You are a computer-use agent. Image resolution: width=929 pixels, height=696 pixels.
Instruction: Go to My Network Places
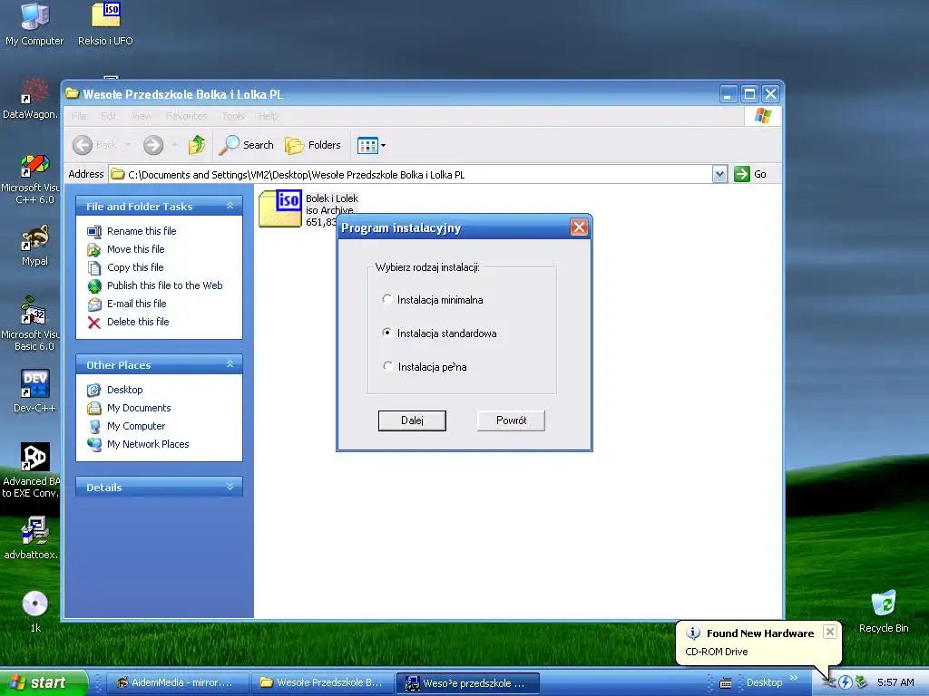tap(148, 444)
